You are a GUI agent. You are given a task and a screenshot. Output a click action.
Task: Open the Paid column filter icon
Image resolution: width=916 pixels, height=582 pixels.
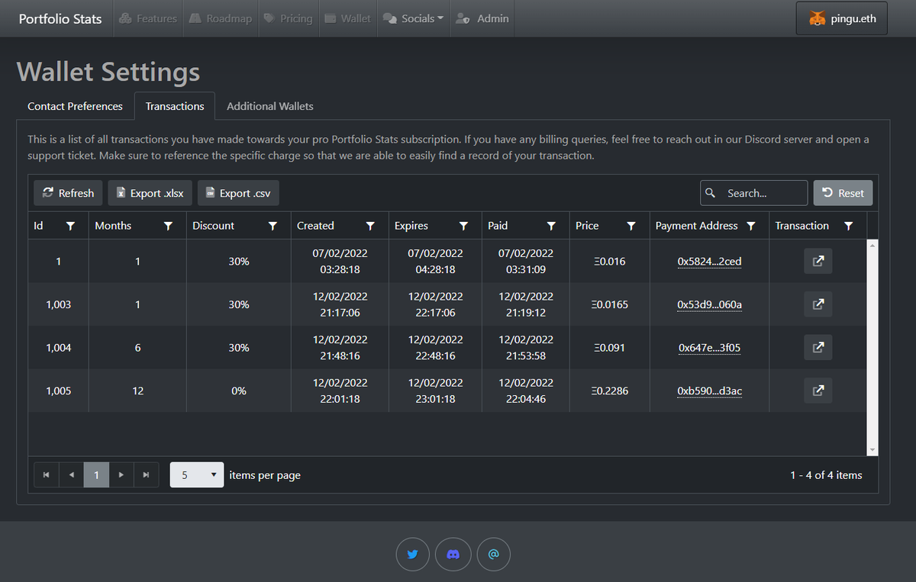[x=551, y=226]
